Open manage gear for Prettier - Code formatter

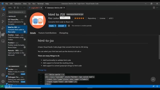pos(24,39)
